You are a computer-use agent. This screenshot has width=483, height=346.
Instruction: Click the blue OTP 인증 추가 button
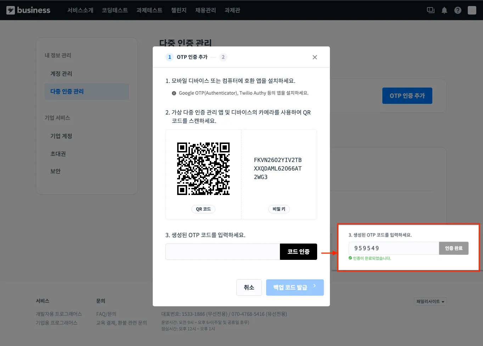[407, 96]
